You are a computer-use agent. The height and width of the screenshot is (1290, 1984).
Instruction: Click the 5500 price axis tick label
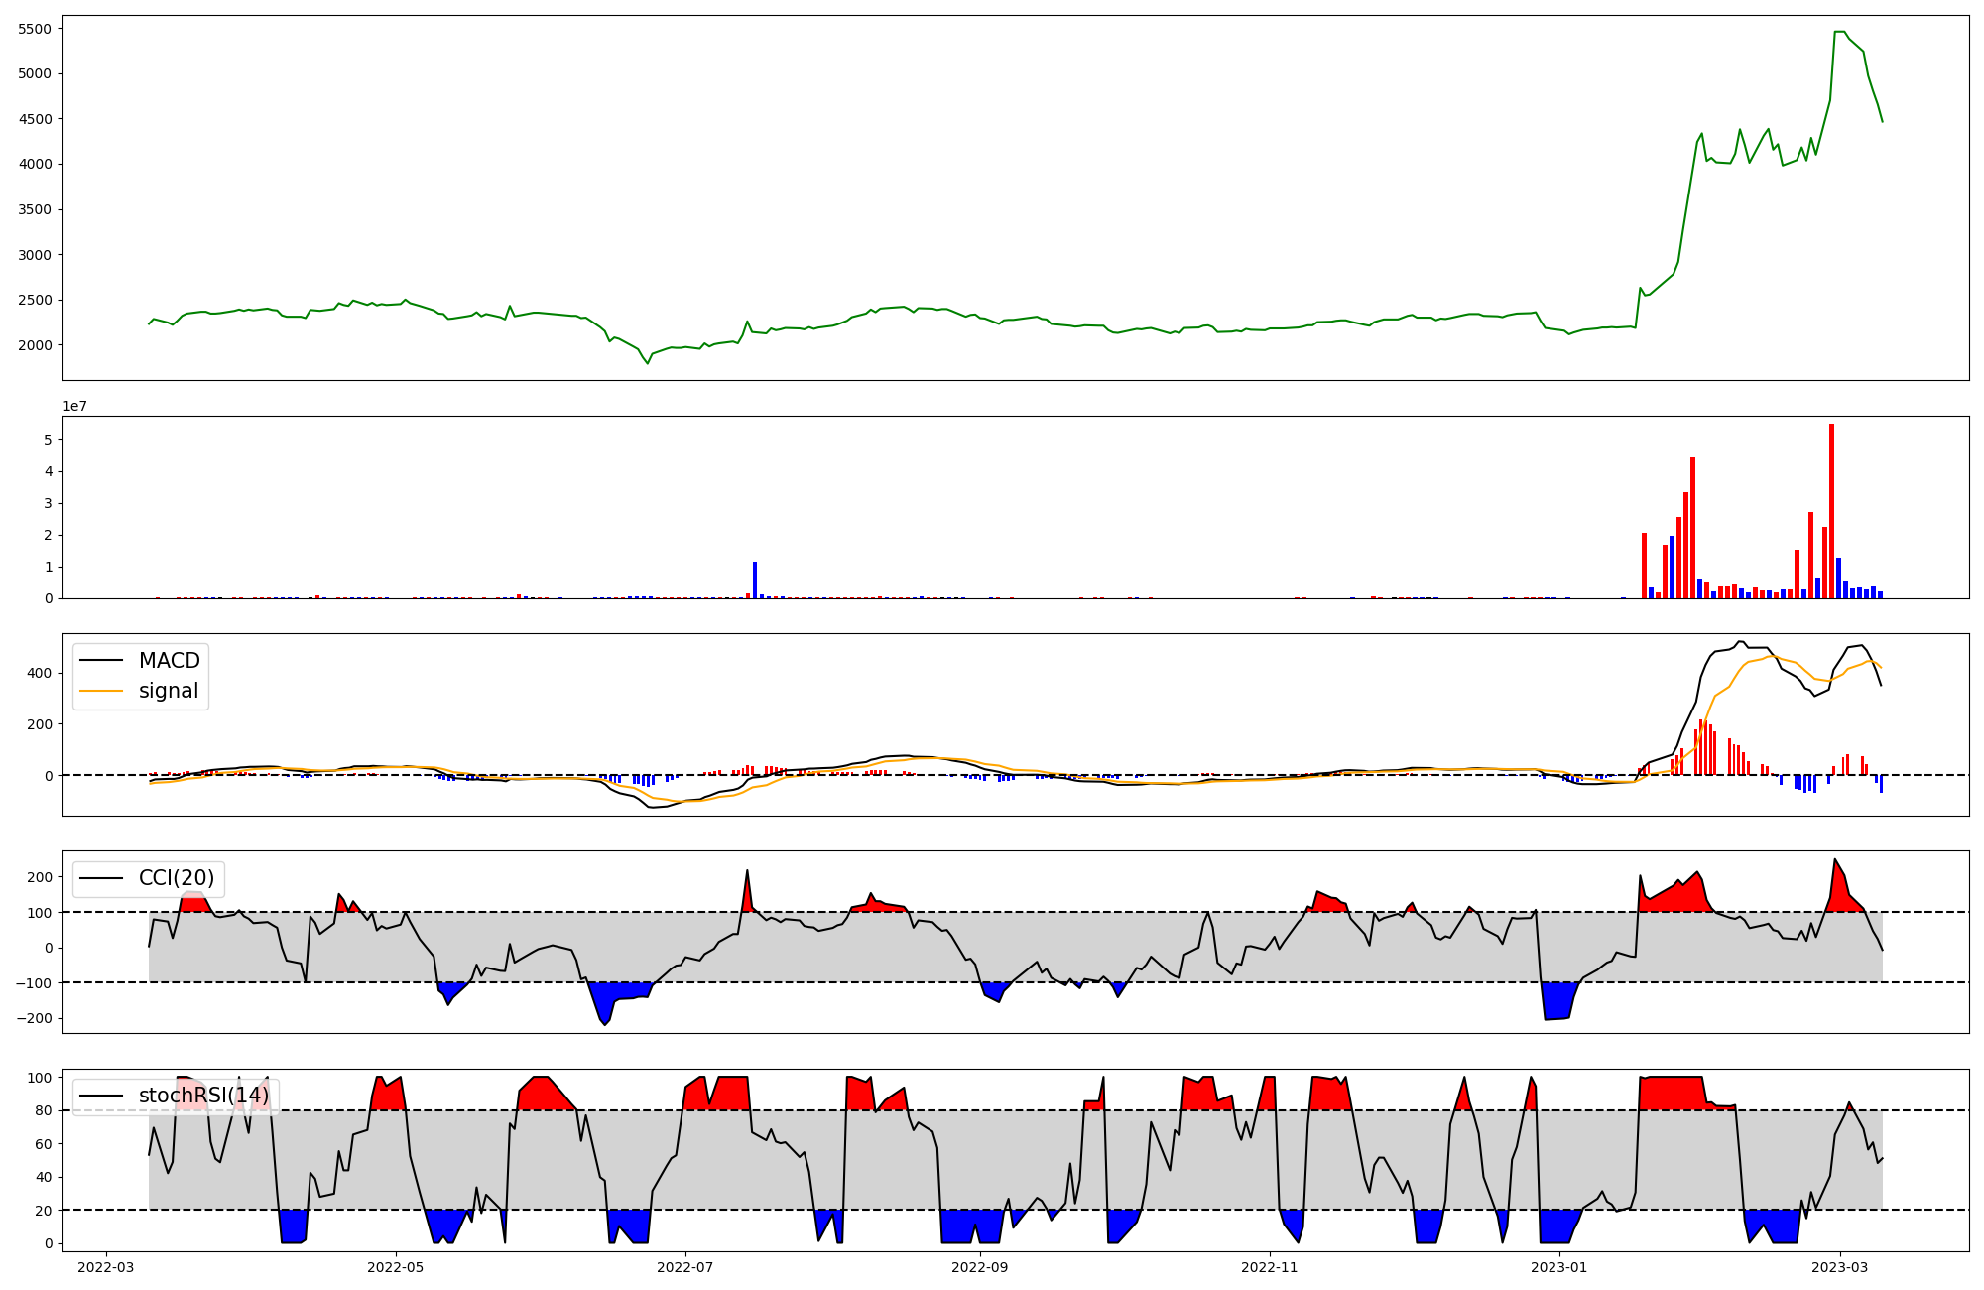click(35, 29)
